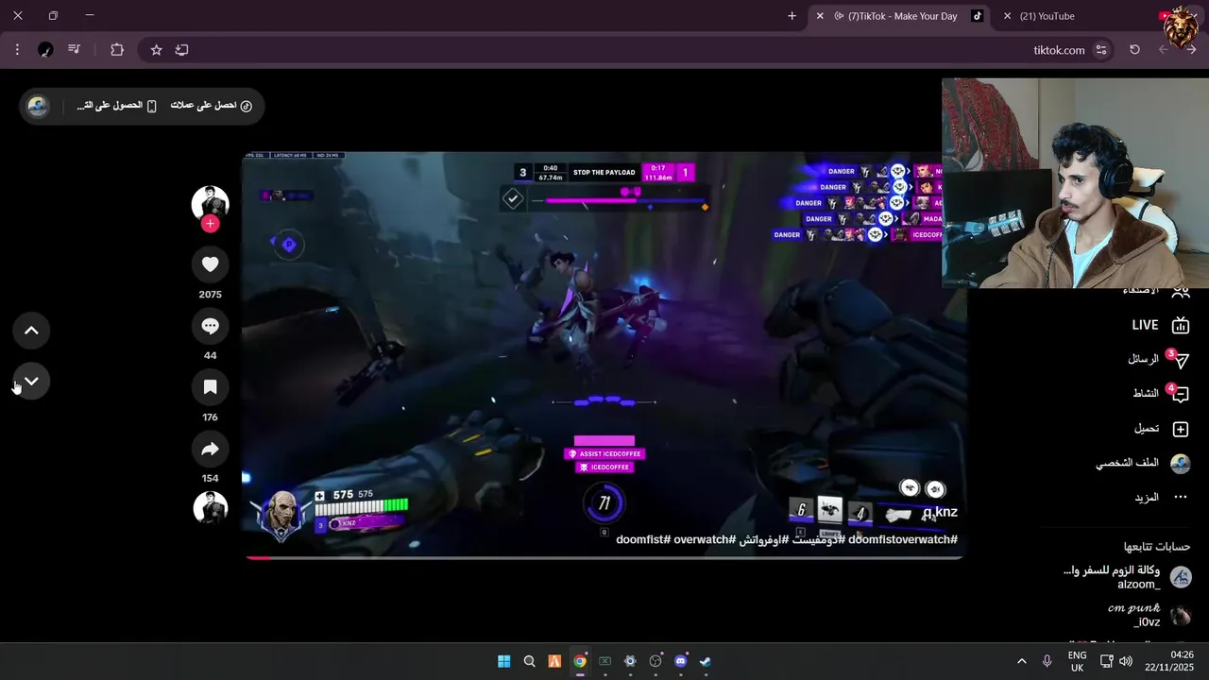Click the messages paper-plane icon
This screenshot has height=680, width=1209.
pos(1180,360)
